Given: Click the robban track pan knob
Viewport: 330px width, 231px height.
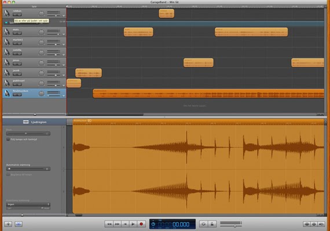Looking at the screenshot, I should (x=42, y=13).
